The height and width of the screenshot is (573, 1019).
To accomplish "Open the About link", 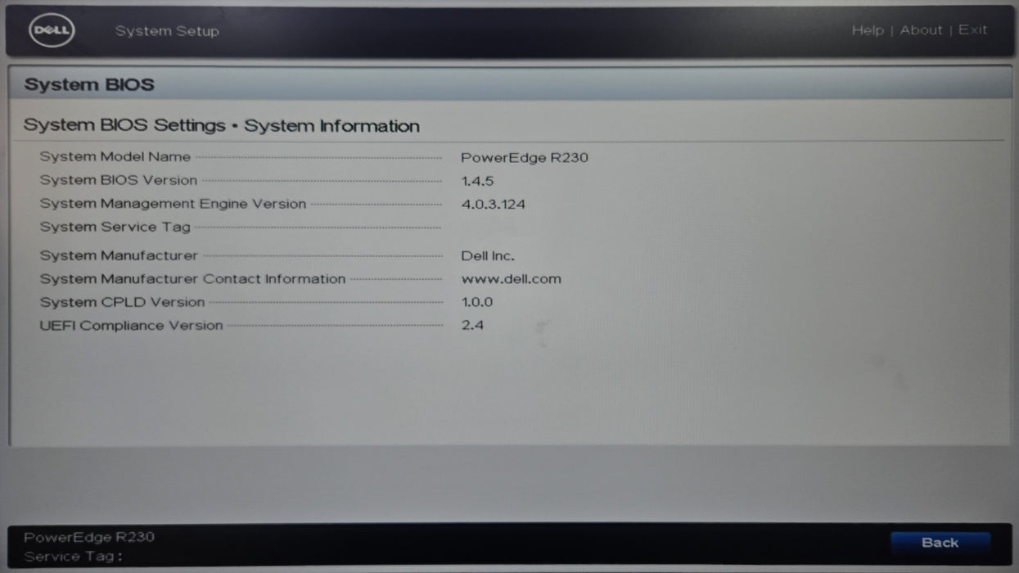I will [922, 30].
